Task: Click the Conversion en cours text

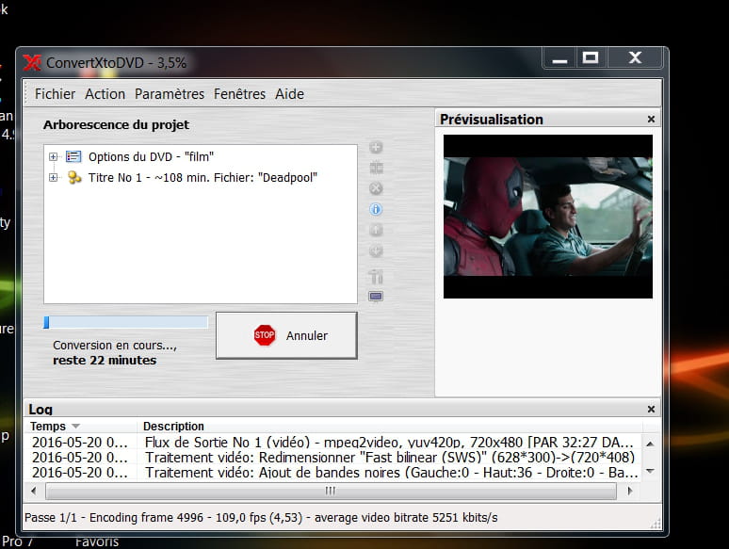Action: tap(114, 346)
